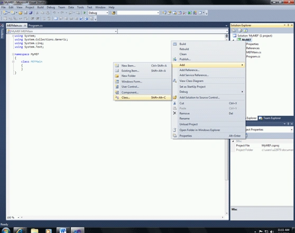Viewport: 295px width, 233px height.
Task: Click the Save All toolbar icon
Action: [x=31, y=13]
